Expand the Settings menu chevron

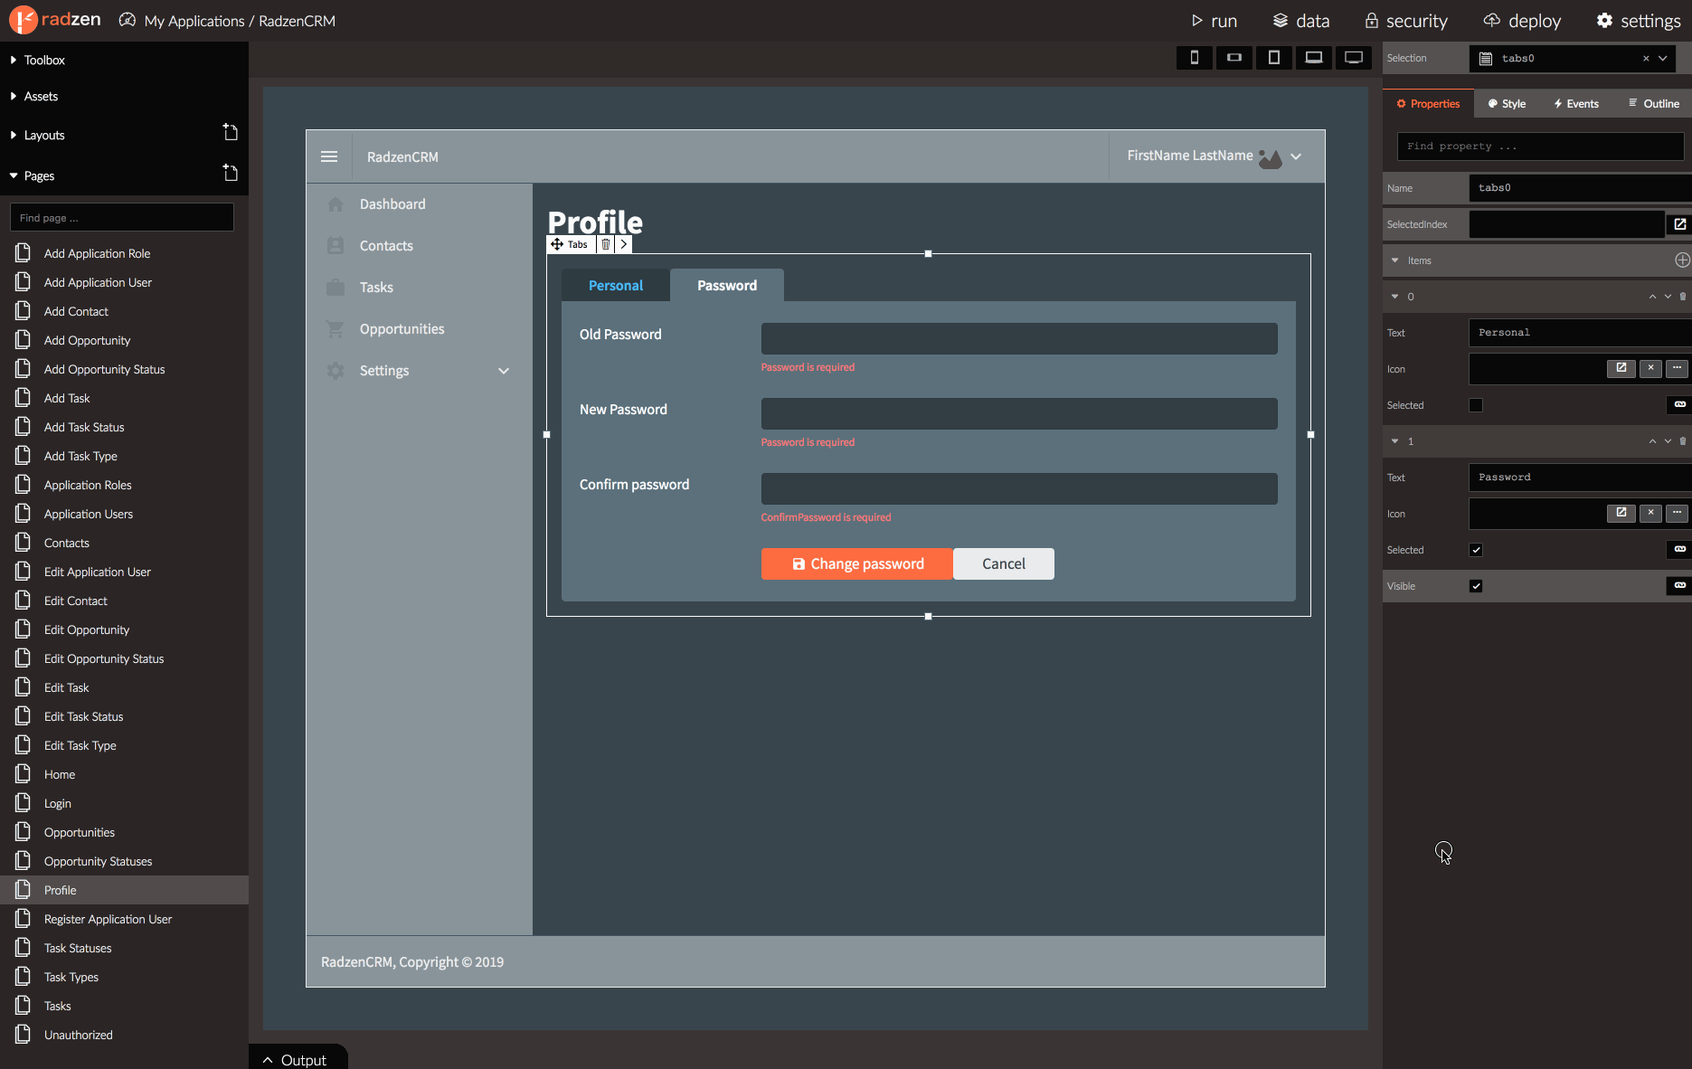tap(504, 371)
